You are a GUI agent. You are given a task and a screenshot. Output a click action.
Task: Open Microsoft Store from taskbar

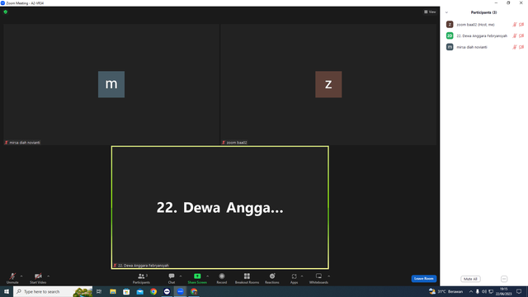pyautogui.click(x=126, y=291)
